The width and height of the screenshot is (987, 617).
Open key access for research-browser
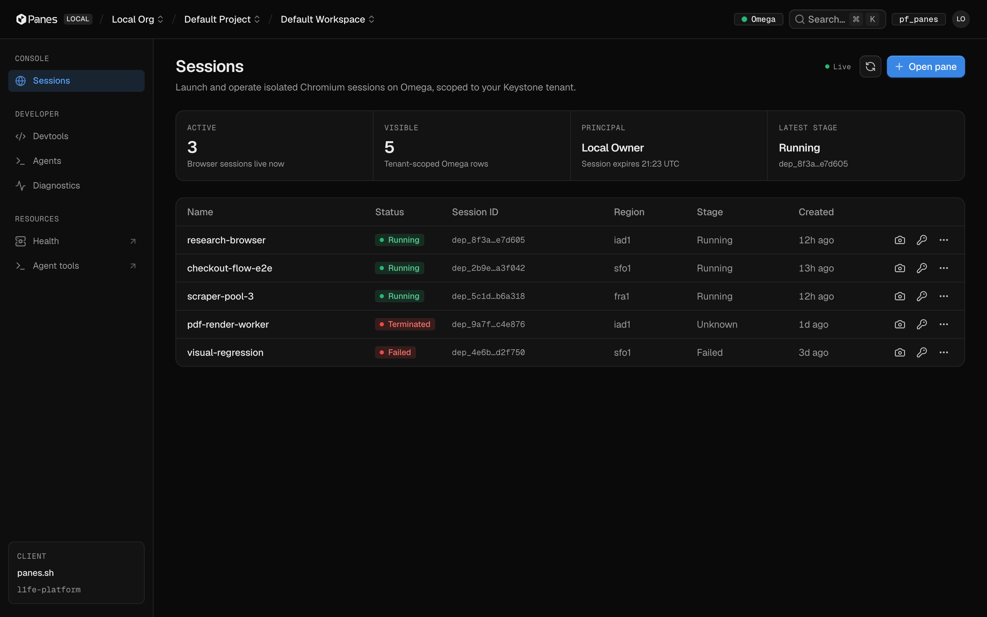[x=922, y=240]
